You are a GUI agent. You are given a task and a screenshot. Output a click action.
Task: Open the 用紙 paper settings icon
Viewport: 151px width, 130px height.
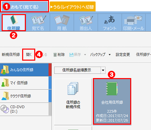pos(62,23)
